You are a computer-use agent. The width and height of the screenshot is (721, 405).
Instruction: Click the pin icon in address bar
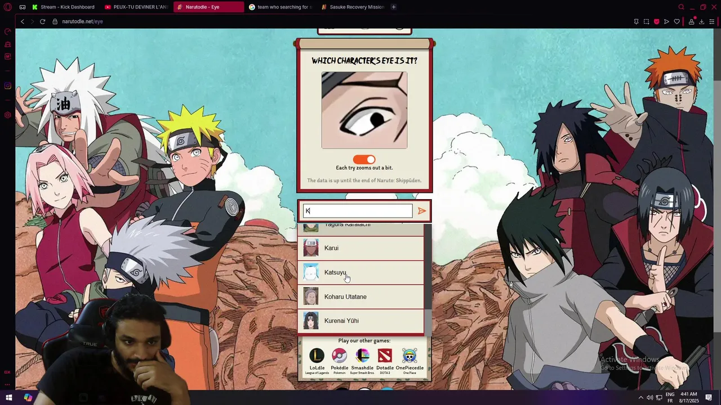point(636,21)
